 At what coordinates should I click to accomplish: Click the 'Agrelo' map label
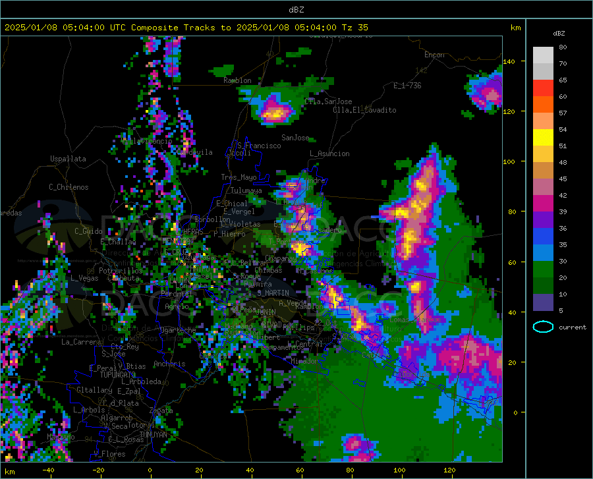click(x=177, y=306)
